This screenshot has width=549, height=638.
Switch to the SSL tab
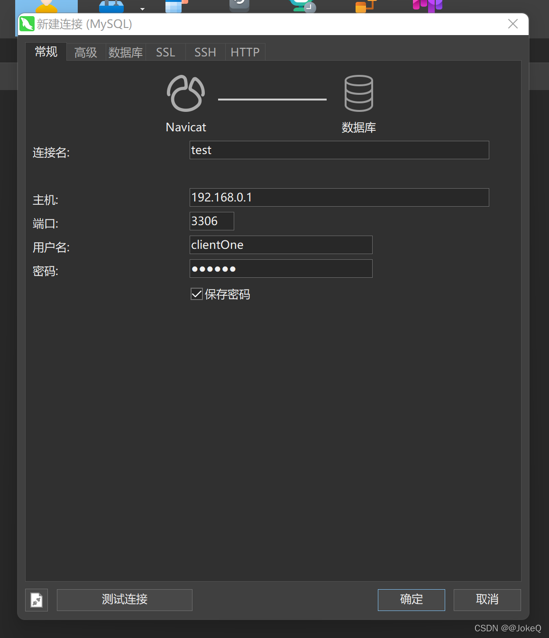[165, 52]
